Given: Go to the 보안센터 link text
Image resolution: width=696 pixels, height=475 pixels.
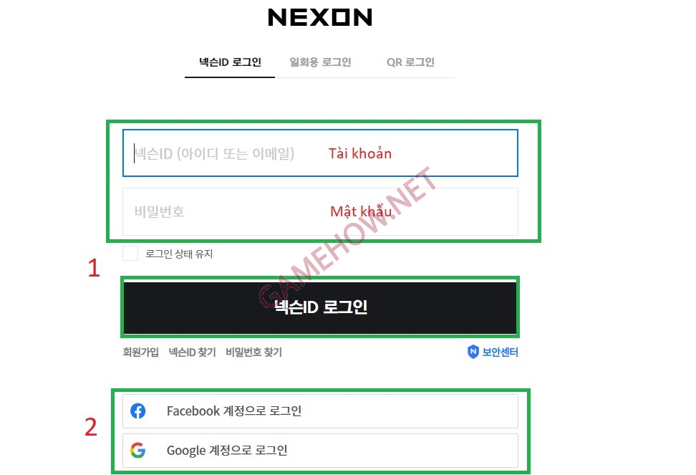Looking at the screenshot, I should tap(501, 352).
